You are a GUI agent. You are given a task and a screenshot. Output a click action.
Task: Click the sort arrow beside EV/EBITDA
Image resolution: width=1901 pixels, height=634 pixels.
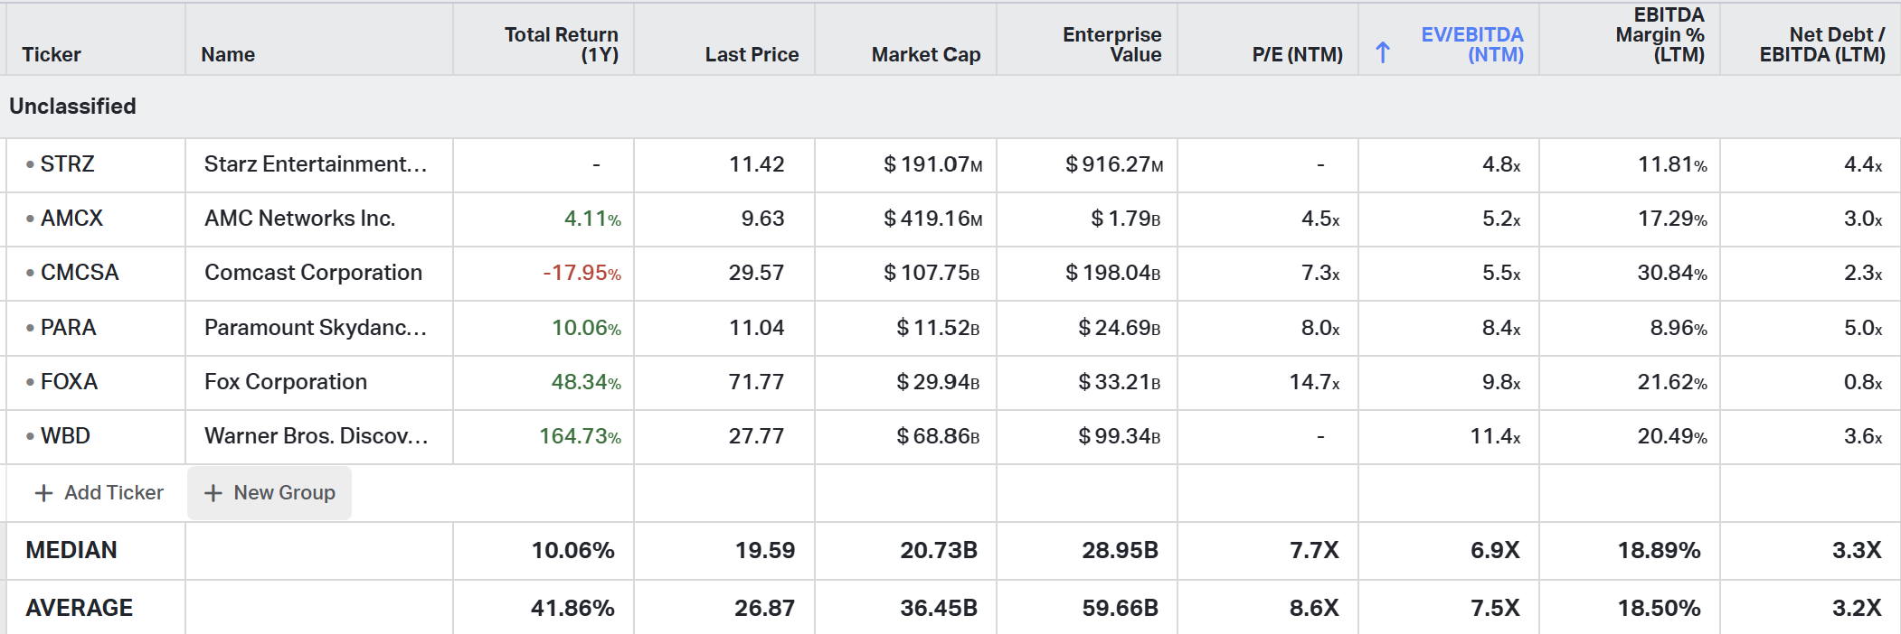[x=1383, y=53]
